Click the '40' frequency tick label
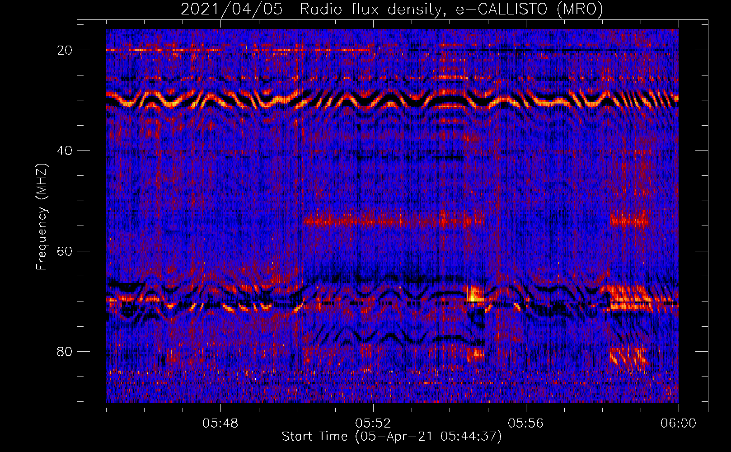This screenshot has height=452, width=731. tap(65, 151)
